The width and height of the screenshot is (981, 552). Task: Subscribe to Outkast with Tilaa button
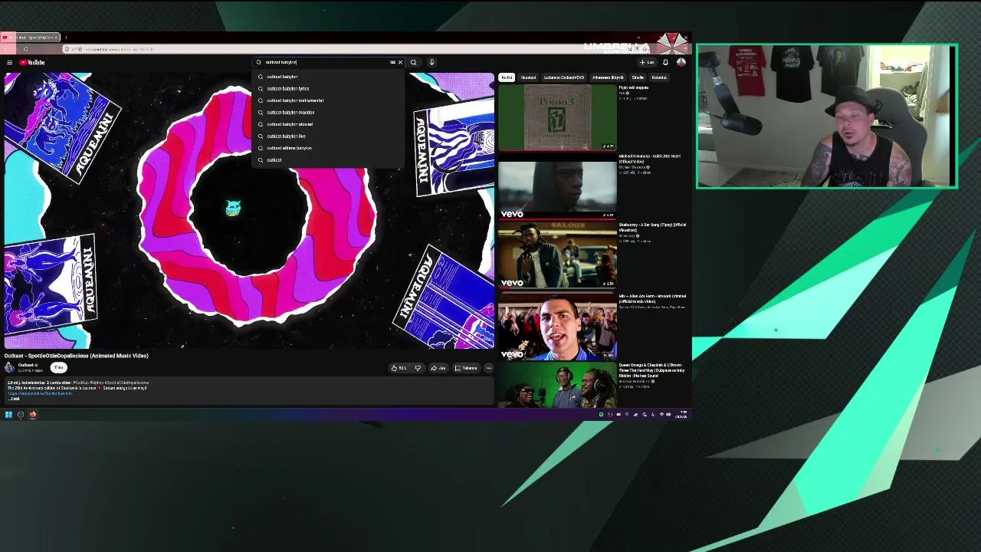[x=58, y=368]
